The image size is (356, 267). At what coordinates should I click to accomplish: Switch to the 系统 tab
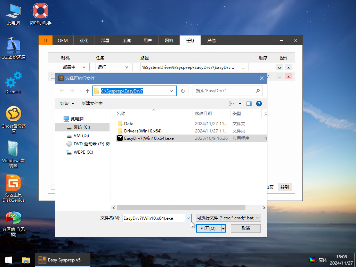[x=127, y=40]
